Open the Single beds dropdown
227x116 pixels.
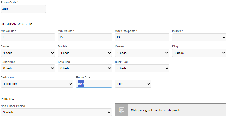pos(28,53)
